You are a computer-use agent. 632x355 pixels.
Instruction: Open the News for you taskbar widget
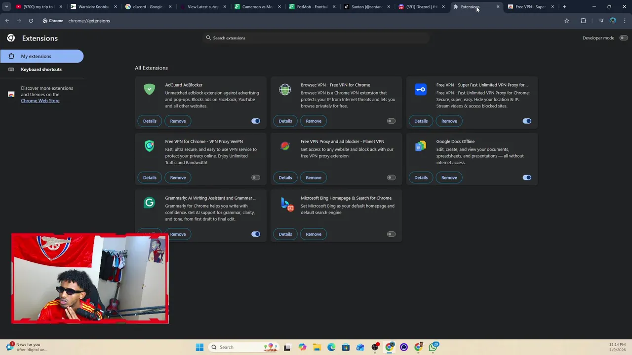[x=28, y=347]
